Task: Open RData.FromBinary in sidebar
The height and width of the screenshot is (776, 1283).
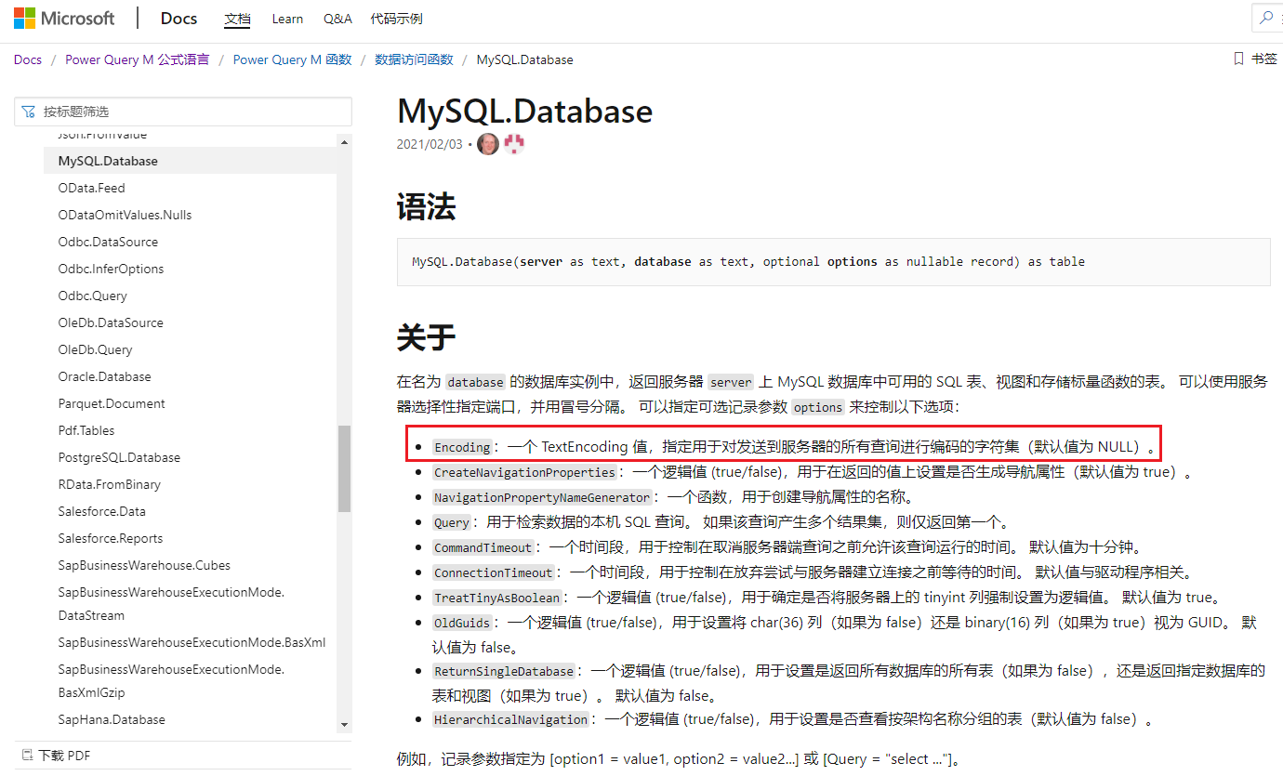Action: tap(109, 484)
